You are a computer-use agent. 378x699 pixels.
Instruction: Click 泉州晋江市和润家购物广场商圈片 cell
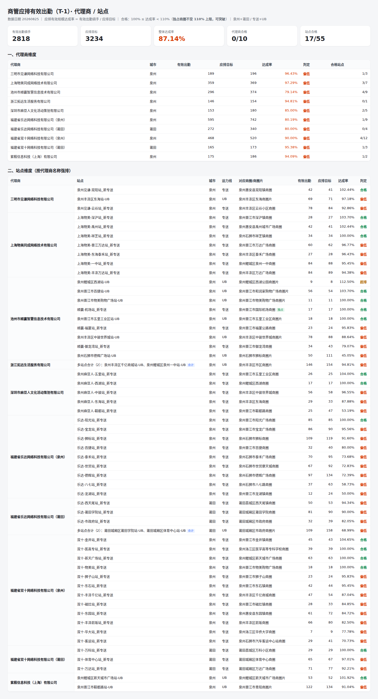(263, 291)
